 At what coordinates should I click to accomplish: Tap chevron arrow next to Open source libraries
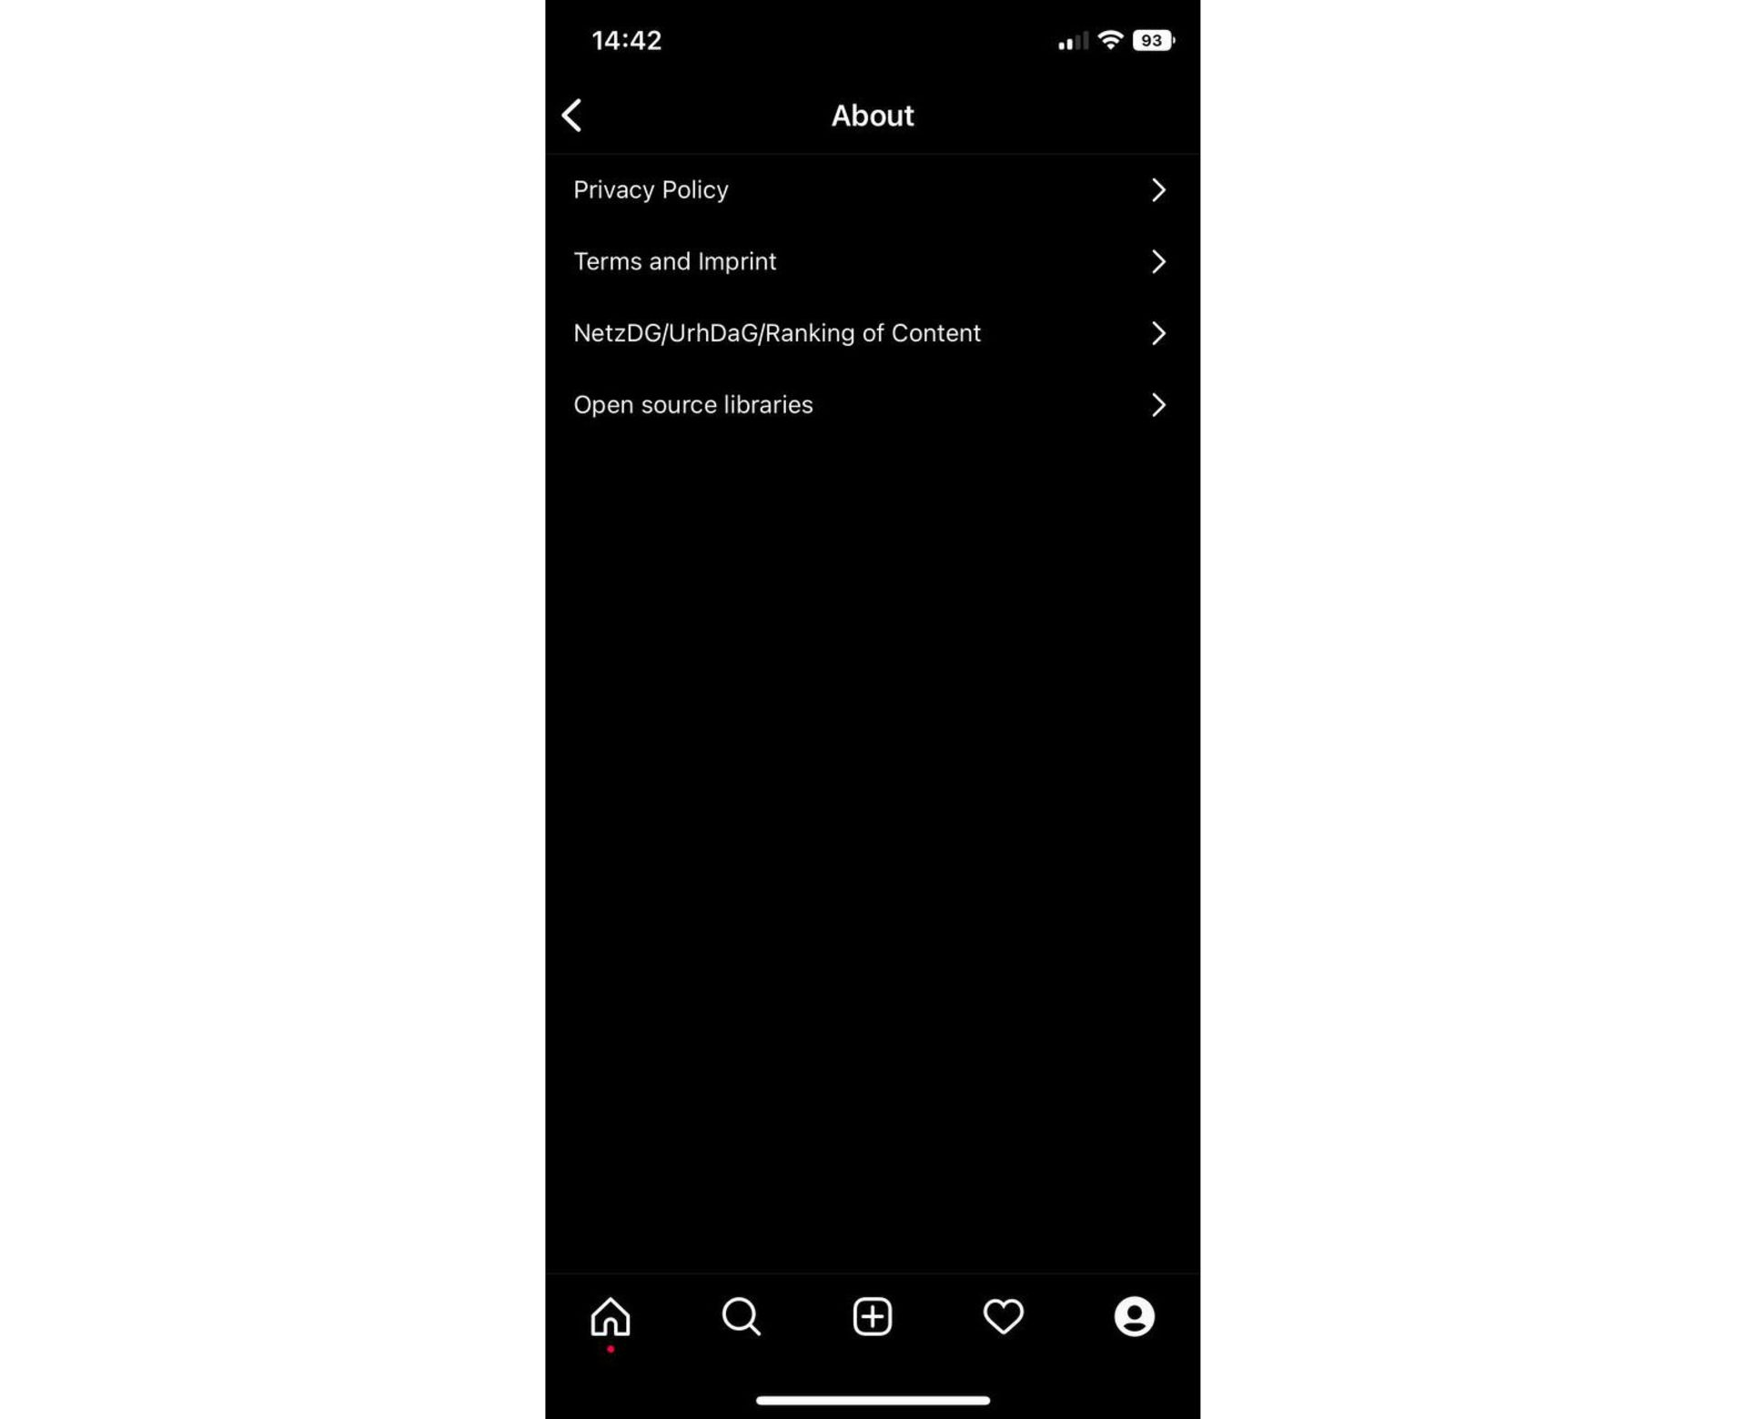(x=1158, y=404)
